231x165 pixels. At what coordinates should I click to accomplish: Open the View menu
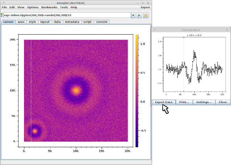pos(21,7)
